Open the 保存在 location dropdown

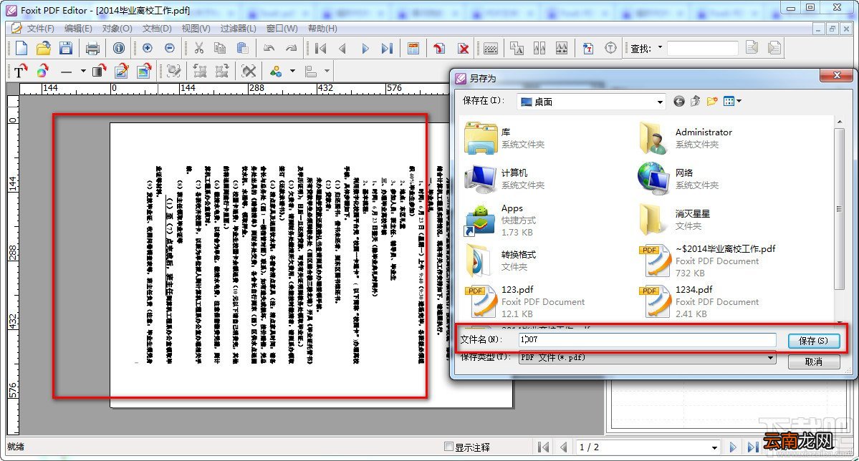[x=660, y=102]
